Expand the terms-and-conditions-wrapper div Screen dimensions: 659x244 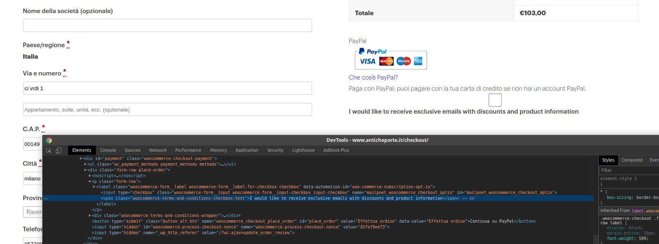tap(90, 216)
